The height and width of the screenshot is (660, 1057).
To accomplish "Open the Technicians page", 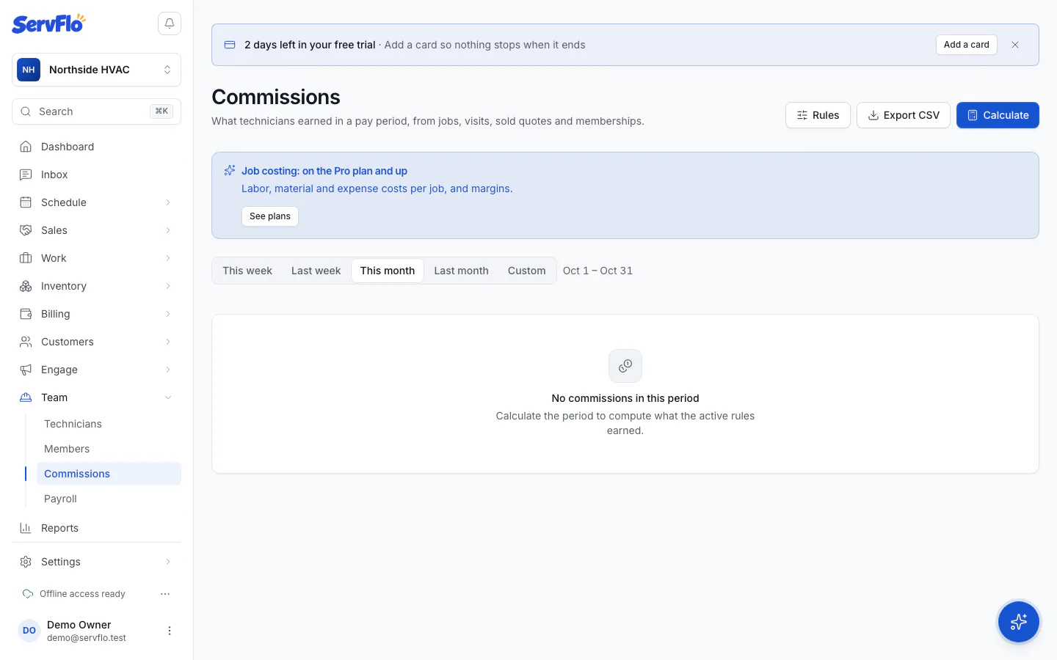I will click(109, 424).
